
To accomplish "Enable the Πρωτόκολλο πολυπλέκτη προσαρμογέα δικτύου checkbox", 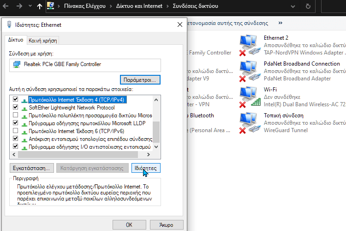I will tap(15, 115).
